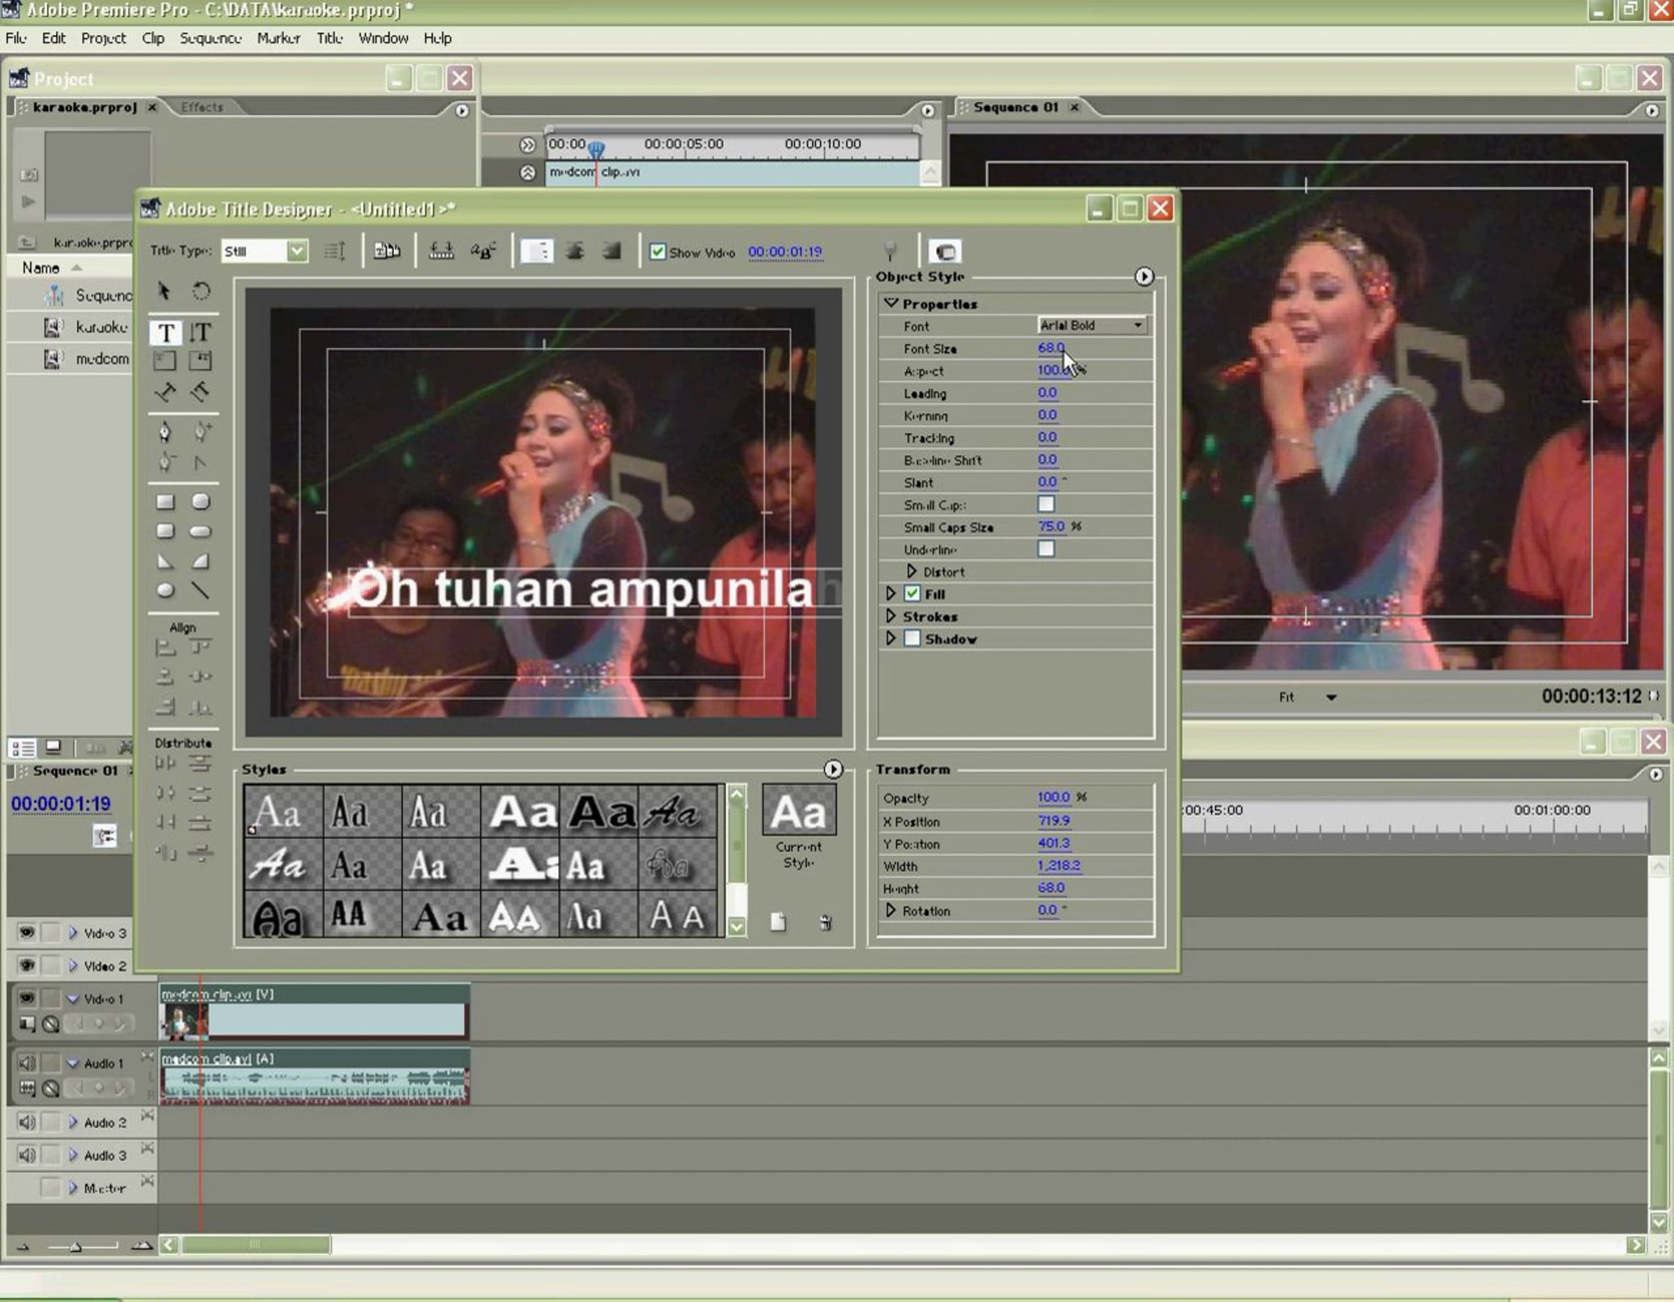Open the Title Type dropdown

point(296,250)
